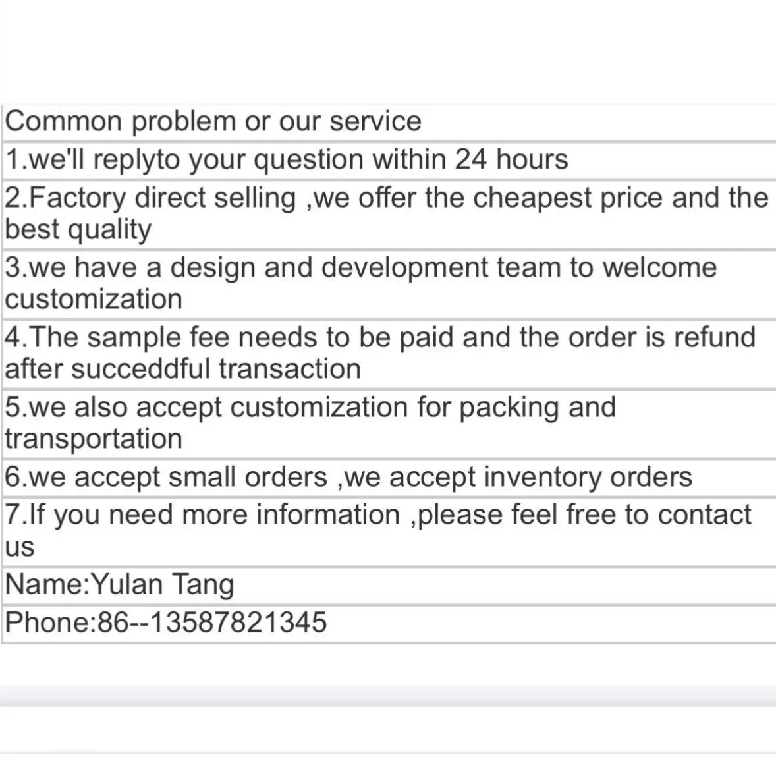Screen dimensions: 776x776
Task: Click the word "us" ending item 7
Action: [x=19, y=547]
